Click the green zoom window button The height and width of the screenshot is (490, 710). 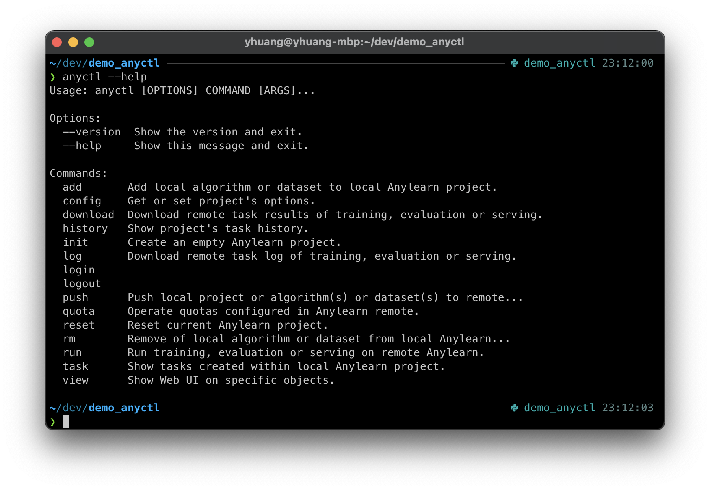click(89, 42)
